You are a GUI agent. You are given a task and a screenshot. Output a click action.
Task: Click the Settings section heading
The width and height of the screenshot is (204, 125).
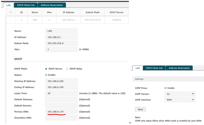(x=139, y=79)
